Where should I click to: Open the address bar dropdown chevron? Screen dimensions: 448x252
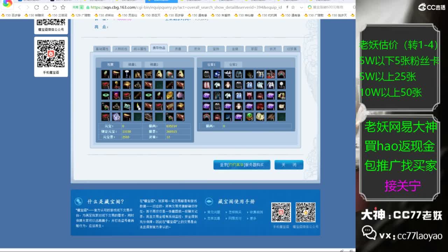pos(301,7)
